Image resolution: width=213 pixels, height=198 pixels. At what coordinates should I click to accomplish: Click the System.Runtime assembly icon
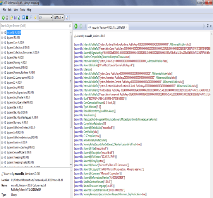[x=5, y=143]
